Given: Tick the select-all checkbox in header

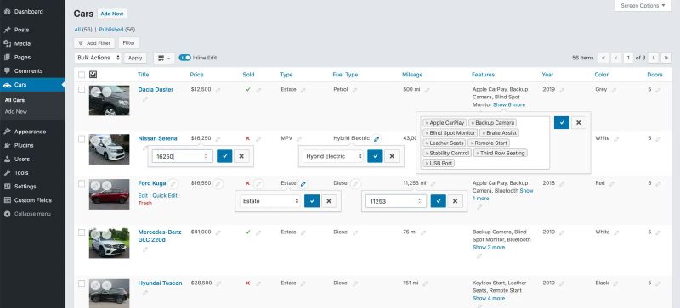Looking at the screenshot, I should click(x=82, y=75).
